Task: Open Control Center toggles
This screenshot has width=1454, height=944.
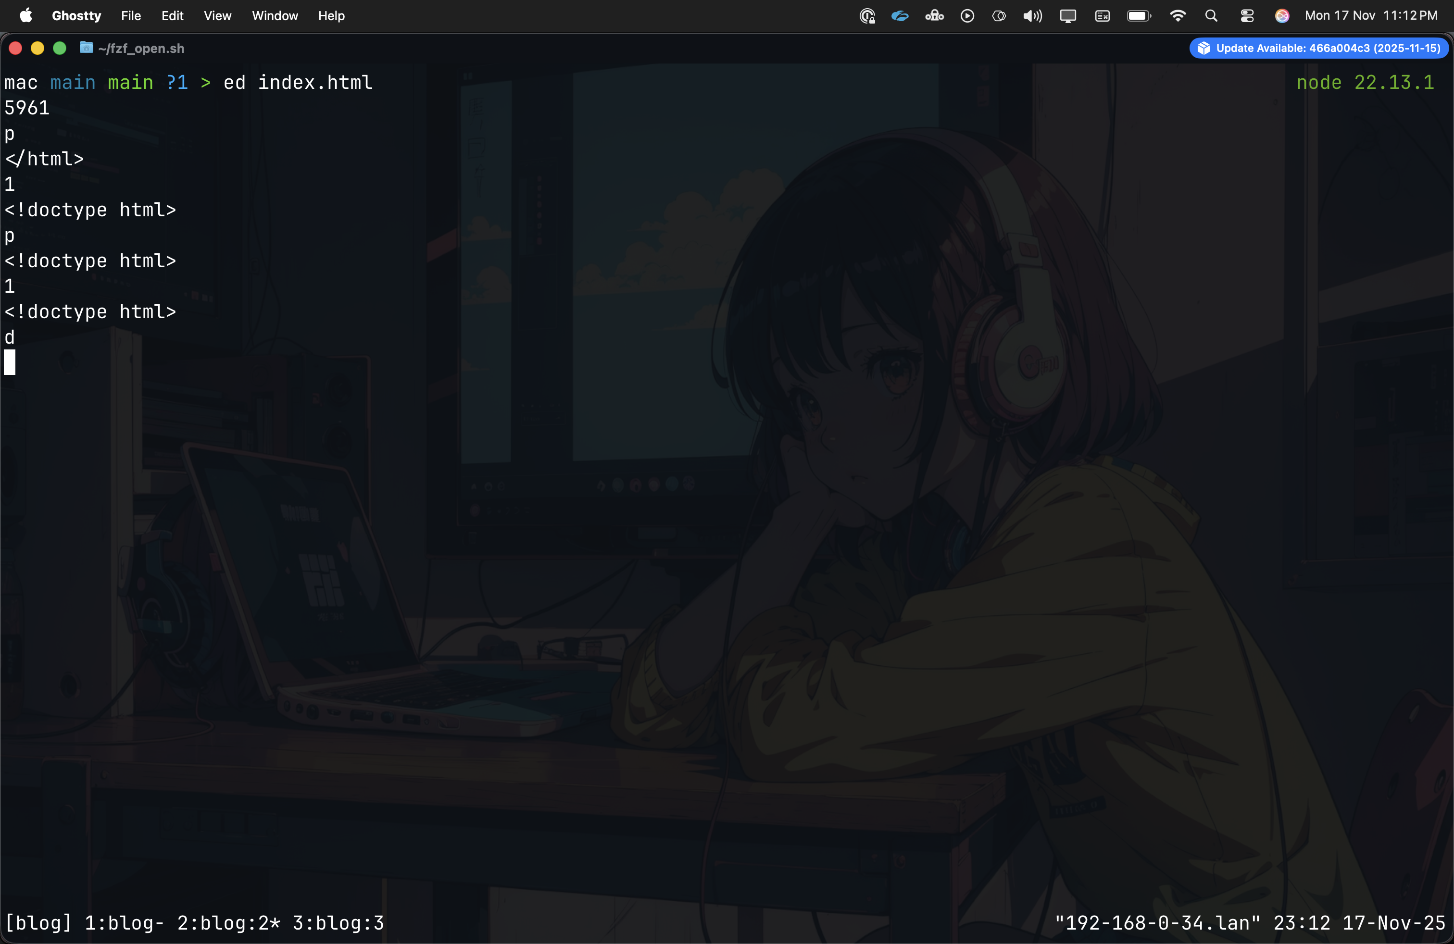Action: pos(1248,15)
